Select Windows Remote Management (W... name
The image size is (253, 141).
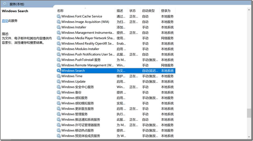[87, 65]
